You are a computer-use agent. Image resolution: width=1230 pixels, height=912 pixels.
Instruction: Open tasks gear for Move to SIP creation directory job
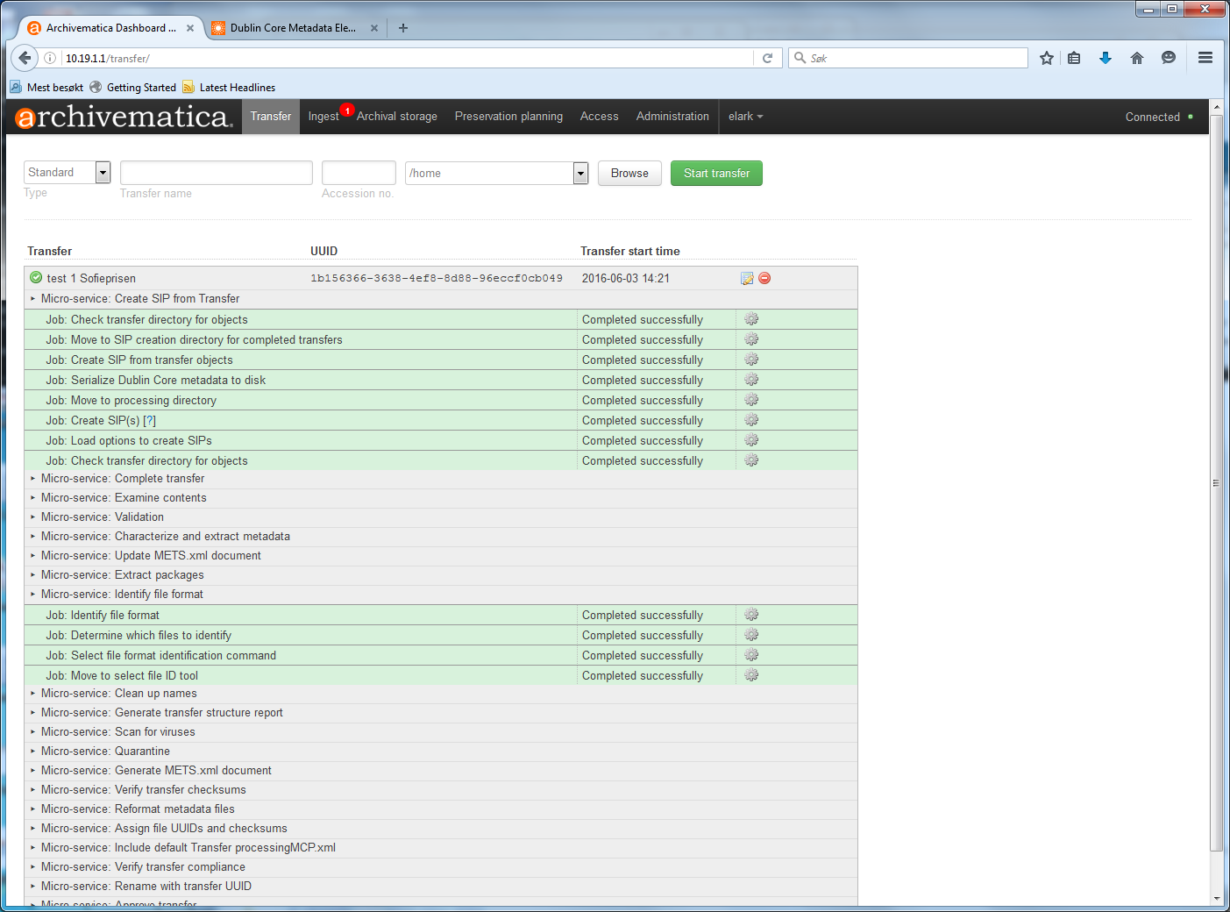coord(751,339)
